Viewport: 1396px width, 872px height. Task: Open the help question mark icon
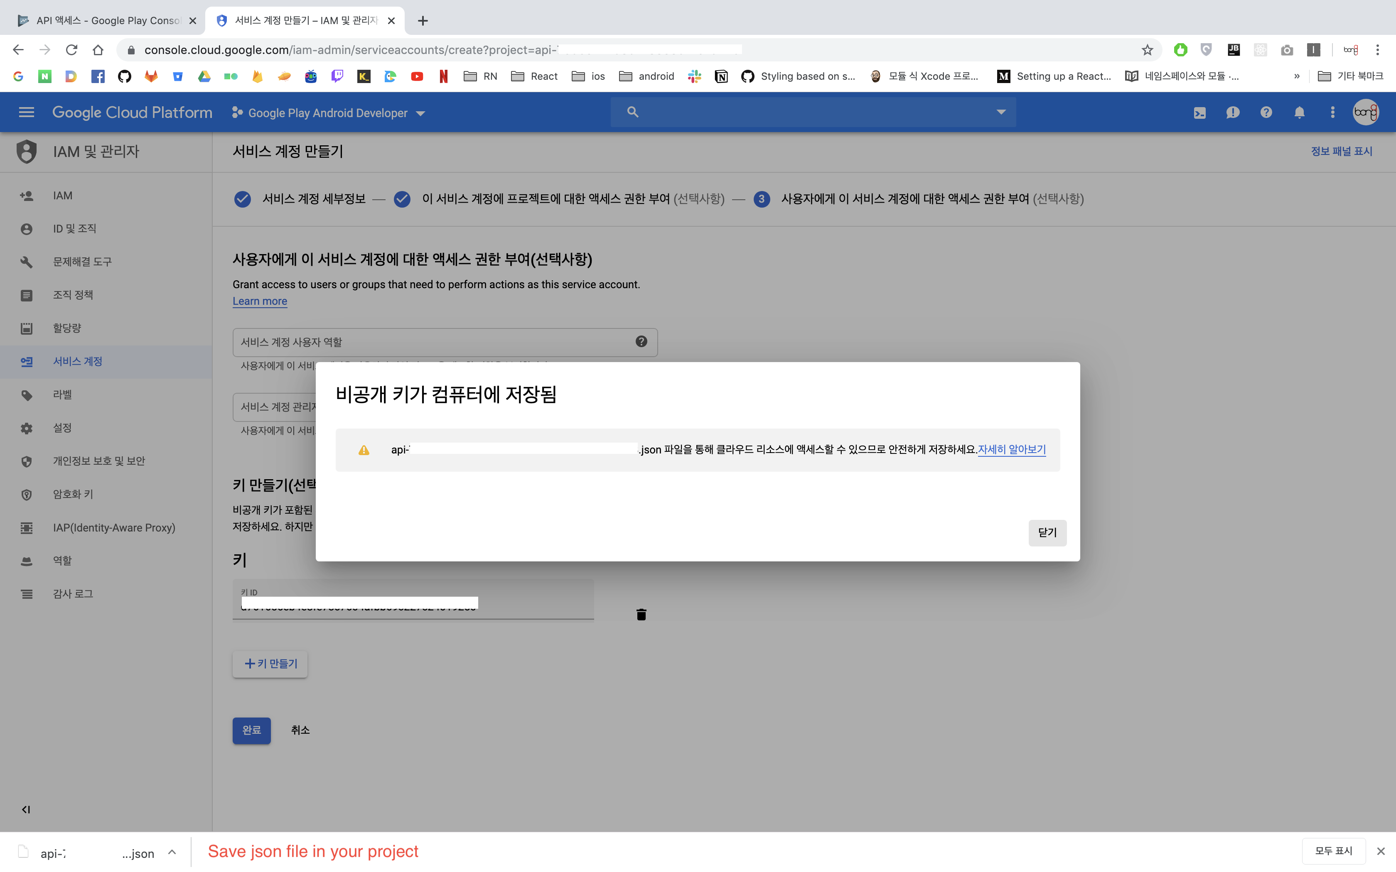pos(1266,113)
